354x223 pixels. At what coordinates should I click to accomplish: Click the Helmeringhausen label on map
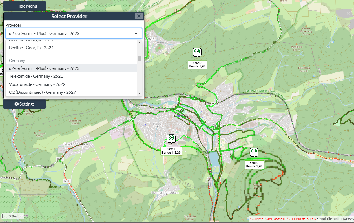point(165,192)
